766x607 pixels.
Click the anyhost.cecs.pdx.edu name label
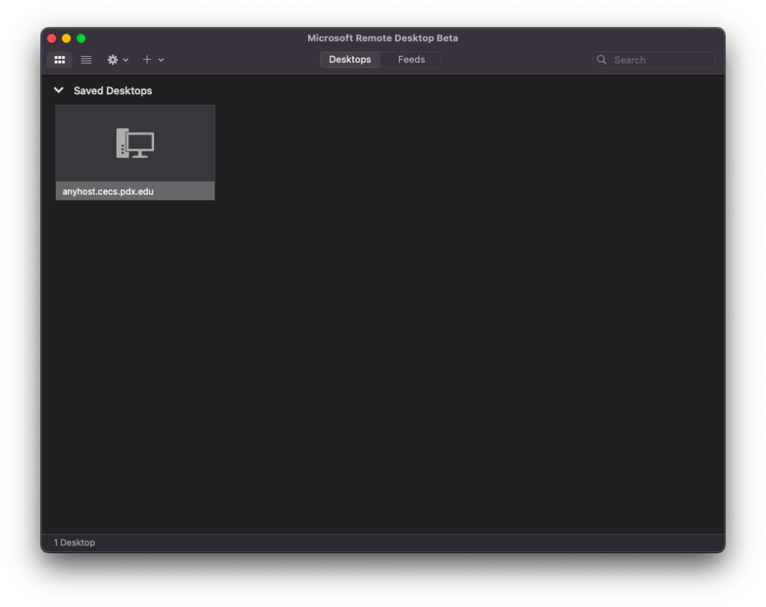107,191
